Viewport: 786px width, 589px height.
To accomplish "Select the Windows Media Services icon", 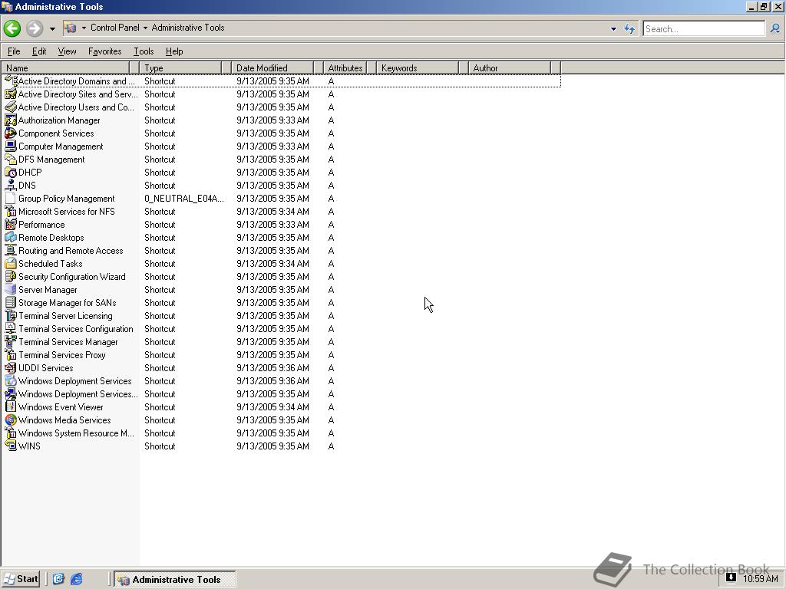I will [x=11, y=420].
